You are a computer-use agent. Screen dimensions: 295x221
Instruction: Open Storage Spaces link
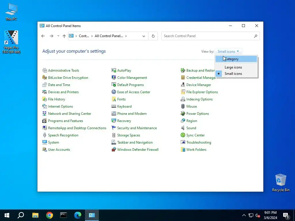[x=128, y=135]
